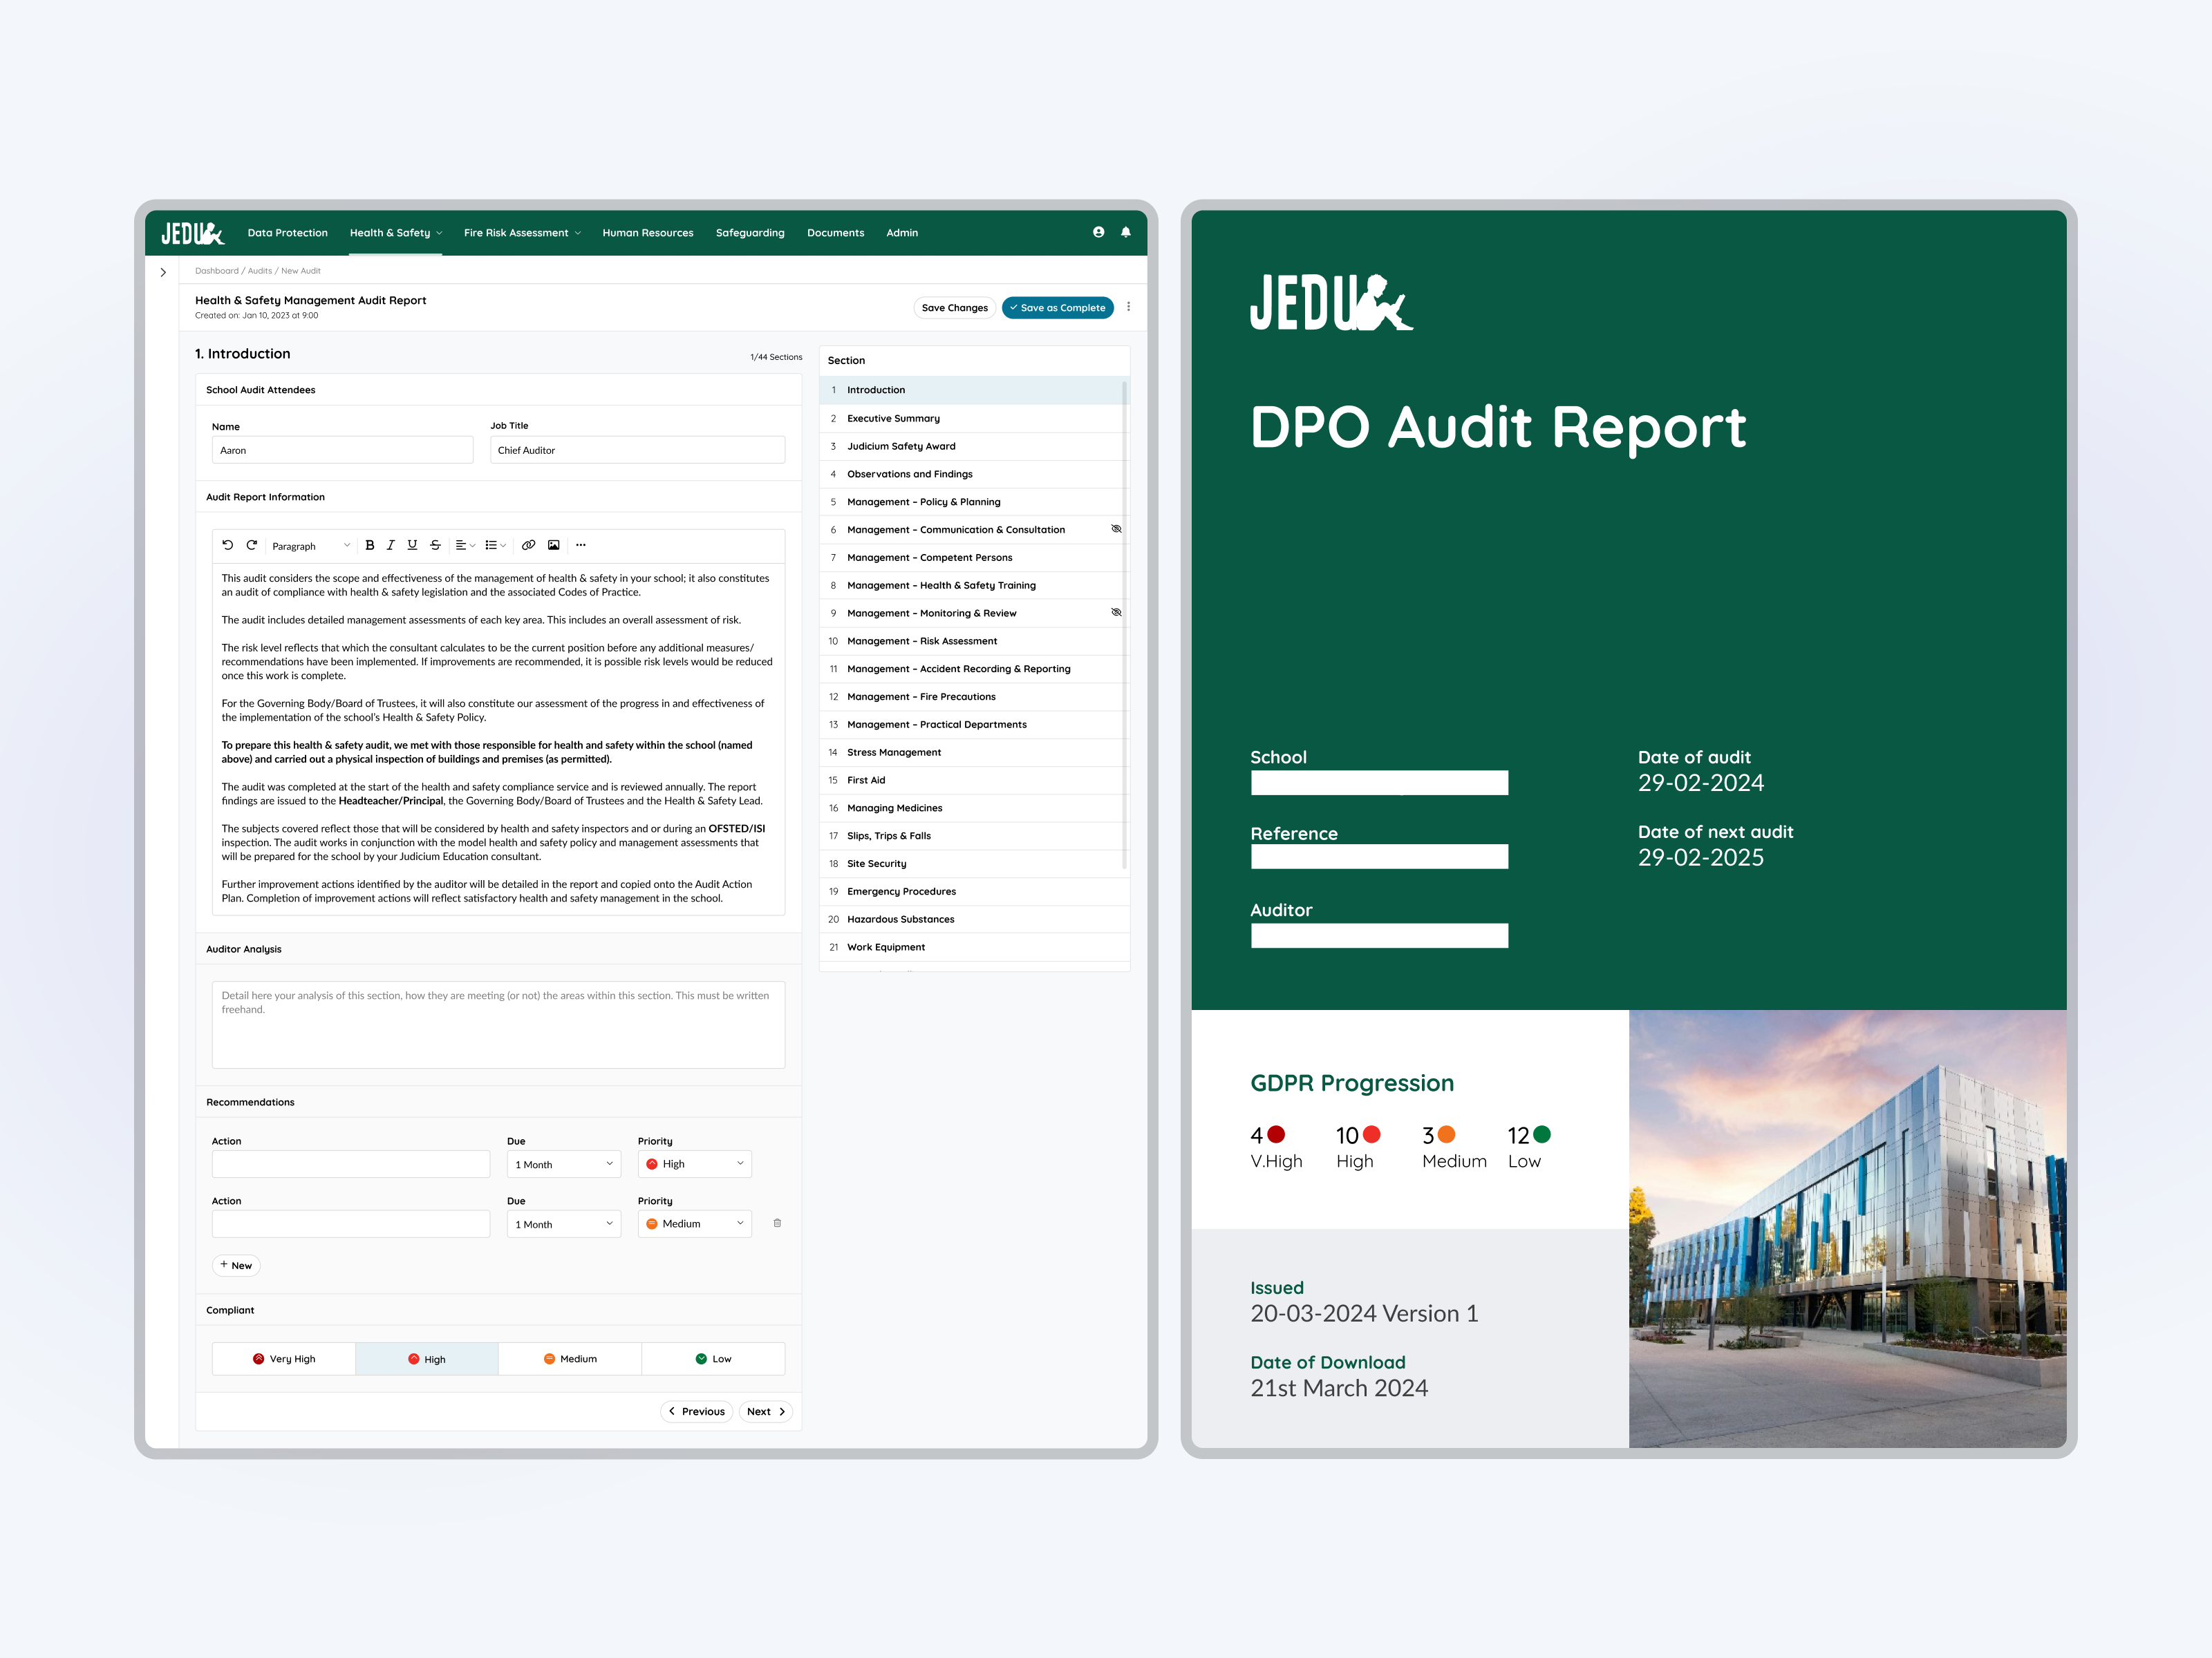Image resolution: width=2212 pixels, height=1658 pixels.
Task: Toggle visibility of Management – Communication & Consultation
Action: pos(1116,528)
